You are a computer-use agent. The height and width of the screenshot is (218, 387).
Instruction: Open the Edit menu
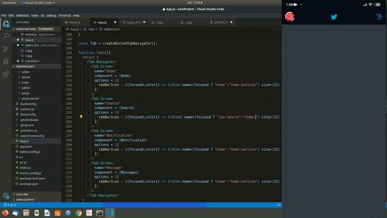pyautogui.click(x=11, y=15)
